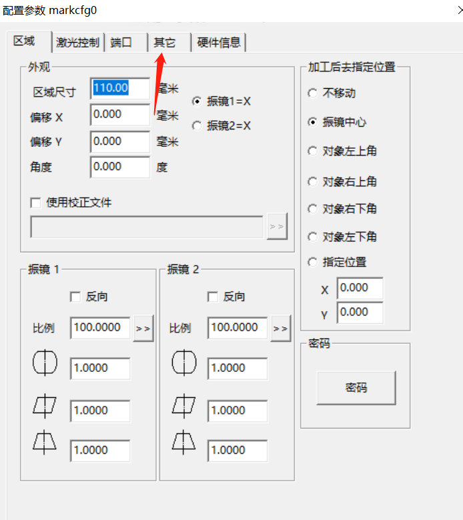The height and width of the screenshot is (520, 463).
Task: Click the 偏移 X input field
Action: (120, 114)
